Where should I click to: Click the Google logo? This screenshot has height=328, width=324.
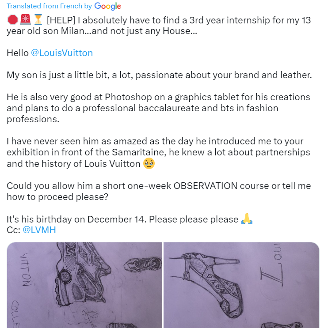[108, 6]
